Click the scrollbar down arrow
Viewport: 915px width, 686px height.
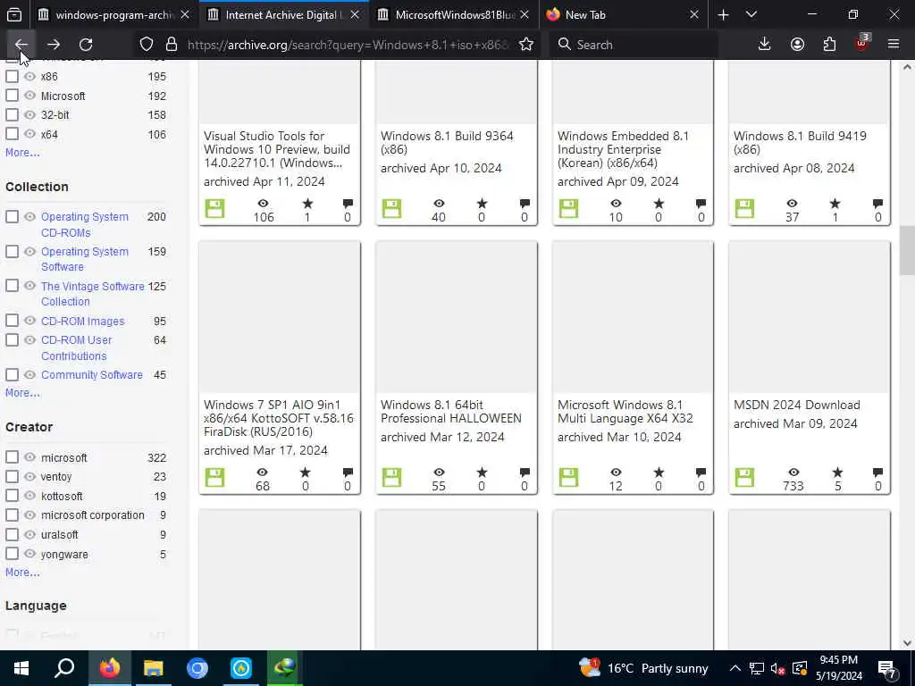point(907,643)
